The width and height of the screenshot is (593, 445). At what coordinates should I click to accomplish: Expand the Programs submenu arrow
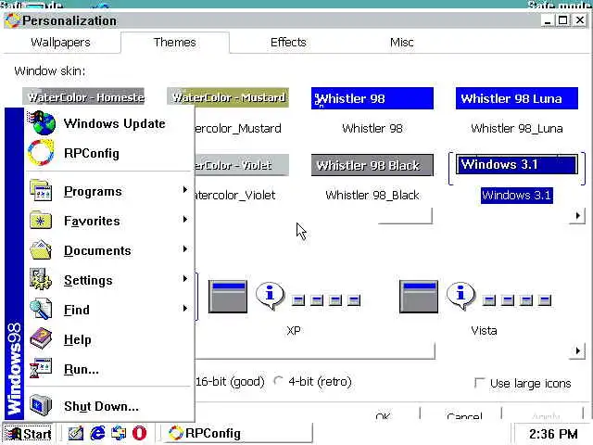(x=185, y=189)
